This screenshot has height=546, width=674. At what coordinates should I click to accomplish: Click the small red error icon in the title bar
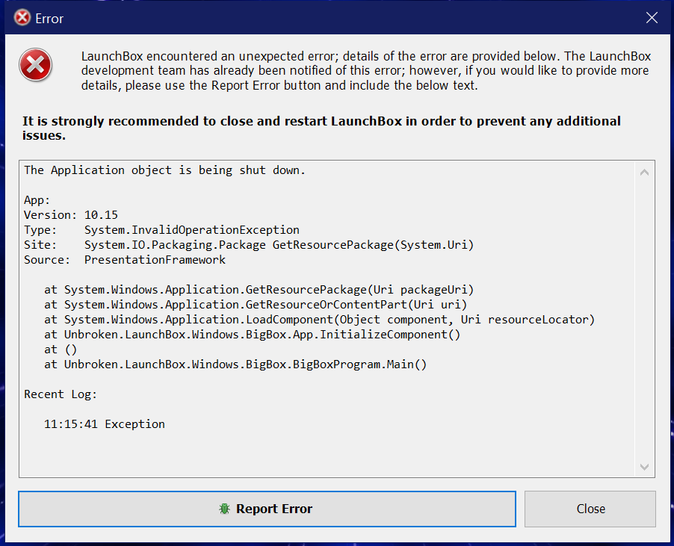pos(22,18)
